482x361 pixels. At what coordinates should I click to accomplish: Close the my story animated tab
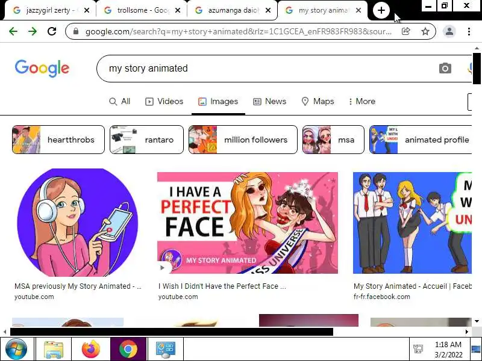358,10
